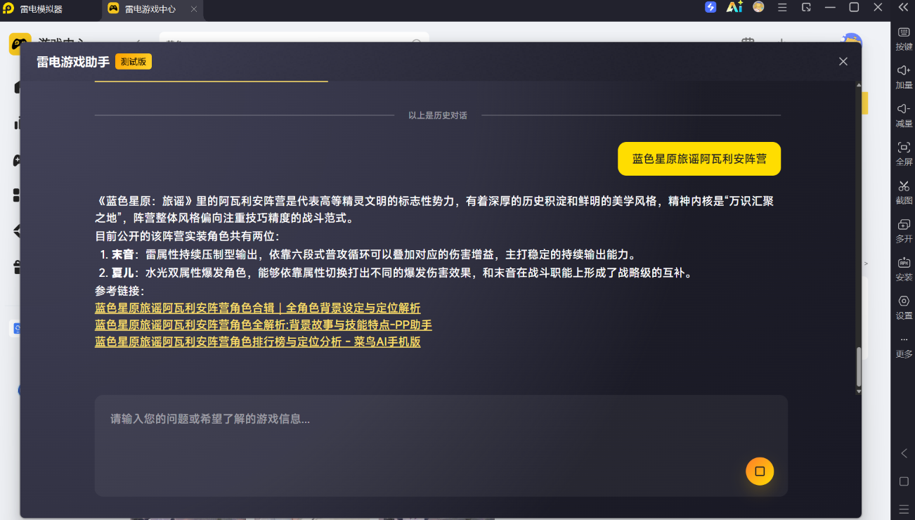The width and height of the screenshot is (915, 520).
Task: Open the hamburger menu in titlebar
Action: pyautogui.click(x=782, y=7)
